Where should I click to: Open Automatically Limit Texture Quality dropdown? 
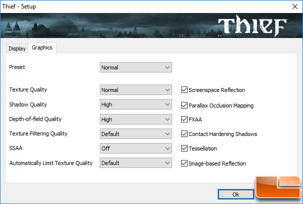click(135, 163)
